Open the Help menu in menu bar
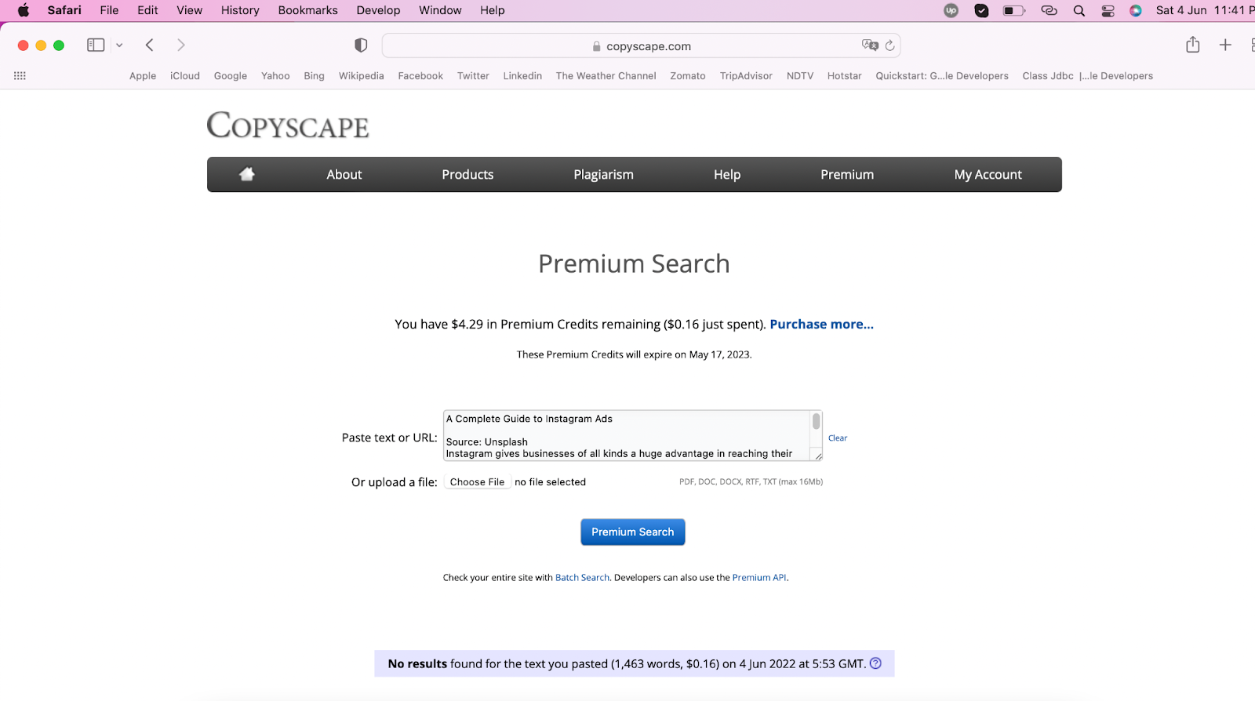 click(493, 10)
